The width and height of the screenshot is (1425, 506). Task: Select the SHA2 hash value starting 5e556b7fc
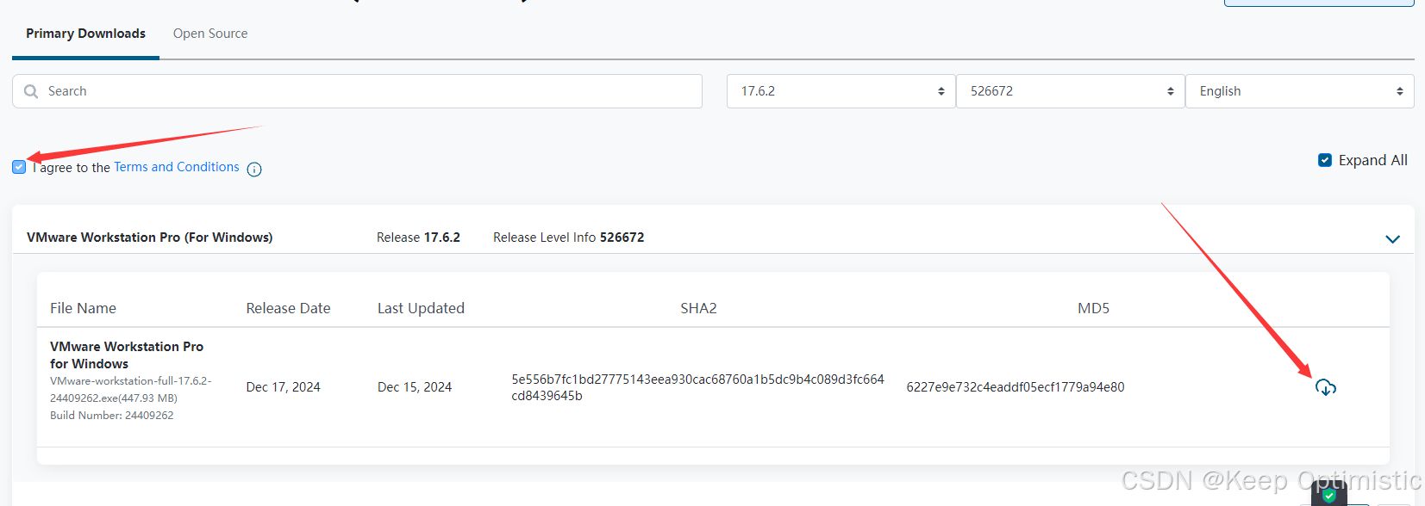tap(697, 387)
